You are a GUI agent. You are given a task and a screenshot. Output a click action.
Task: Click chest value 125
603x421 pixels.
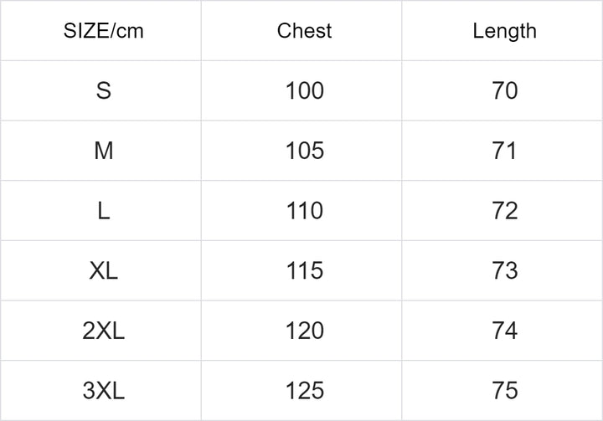coord(304,391)
